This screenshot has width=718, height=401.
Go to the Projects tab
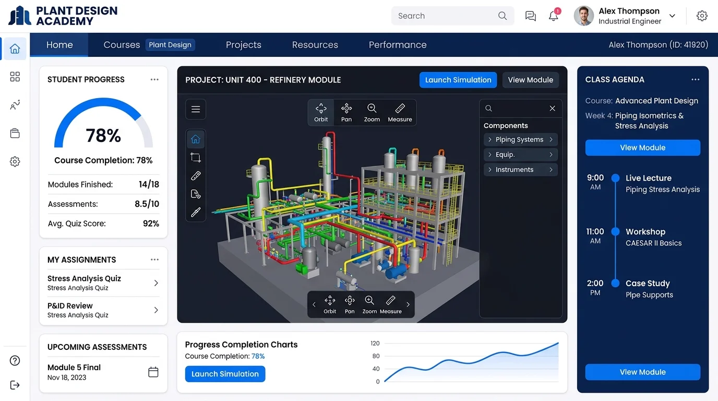(244, 45)
